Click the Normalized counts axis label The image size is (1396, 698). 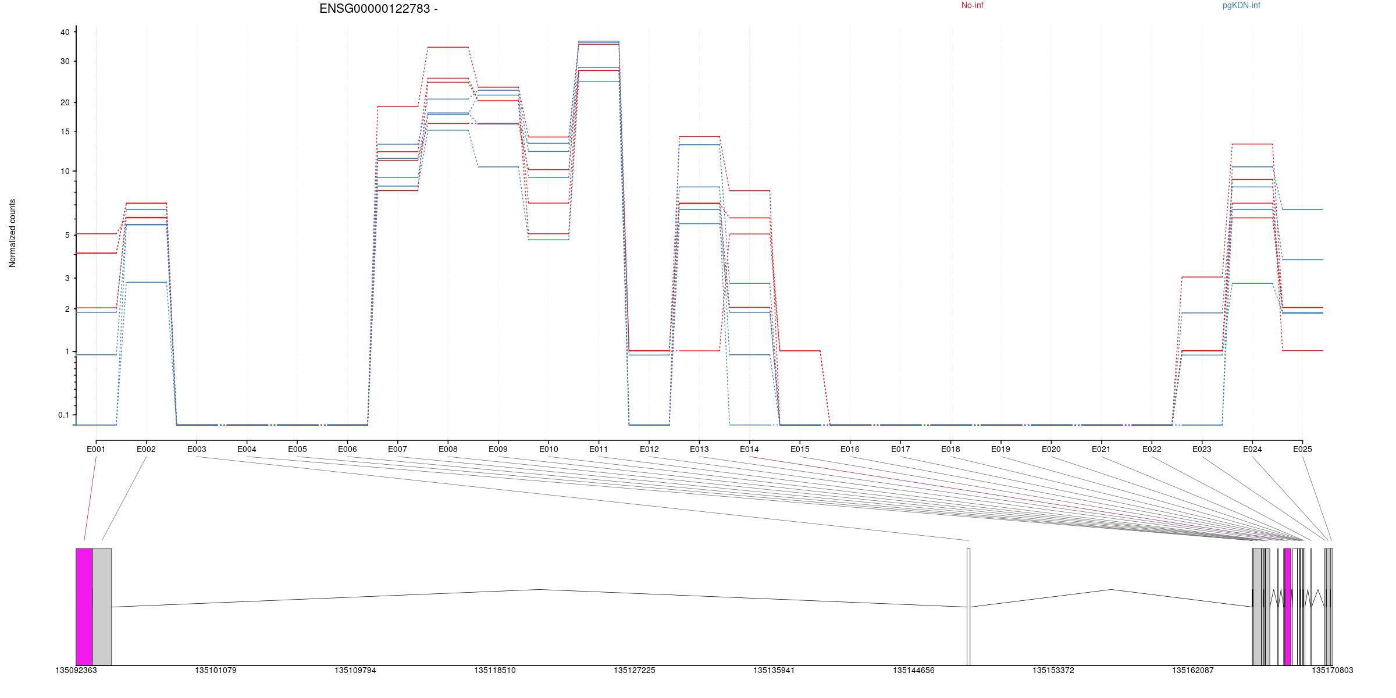(x=12, y=233)
